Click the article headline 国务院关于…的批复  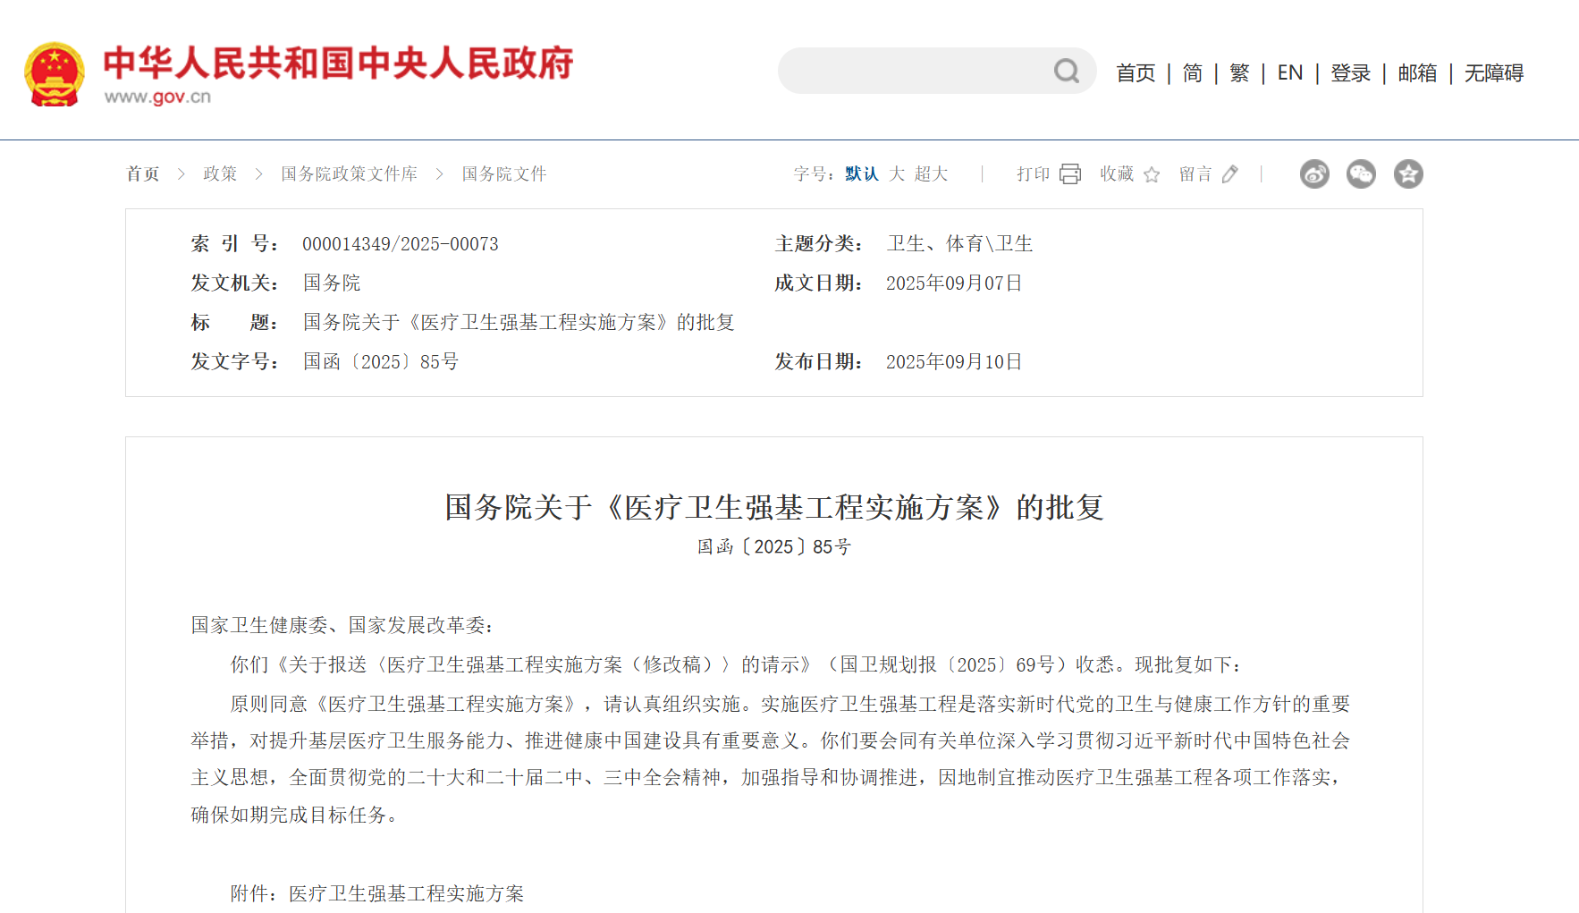(x=774, y=507)
